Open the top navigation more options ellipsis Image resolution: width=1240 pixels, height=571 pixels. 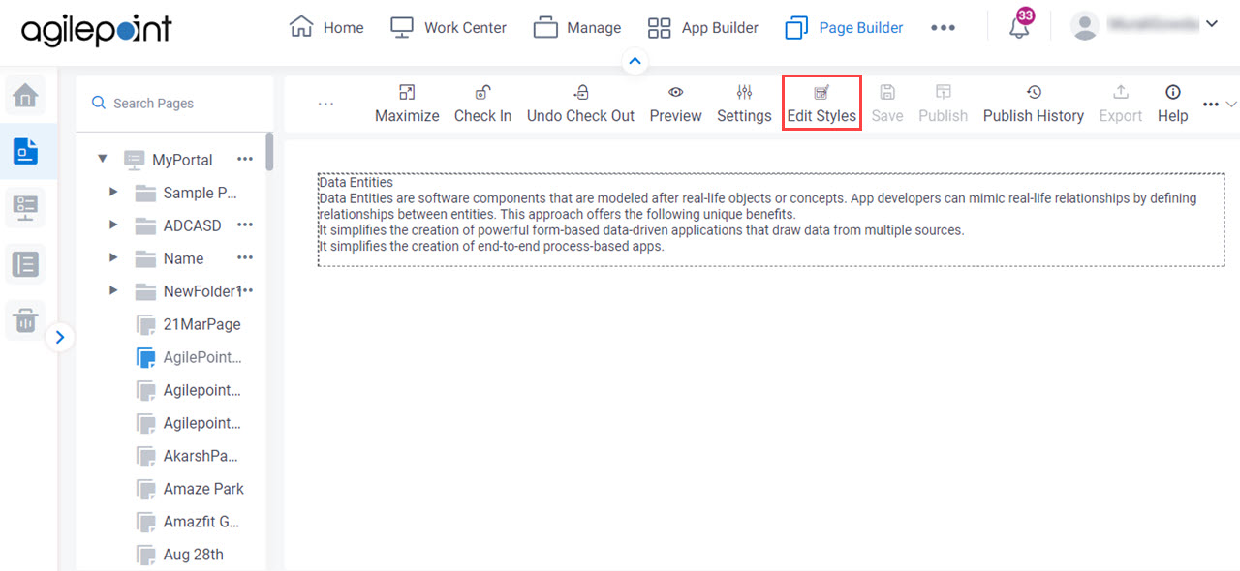(x=943, y=28)
